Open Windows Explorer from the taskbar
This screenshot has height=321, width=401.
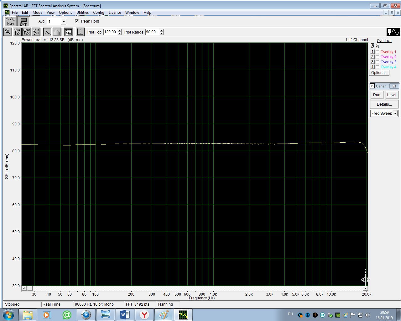coord(28,315)
